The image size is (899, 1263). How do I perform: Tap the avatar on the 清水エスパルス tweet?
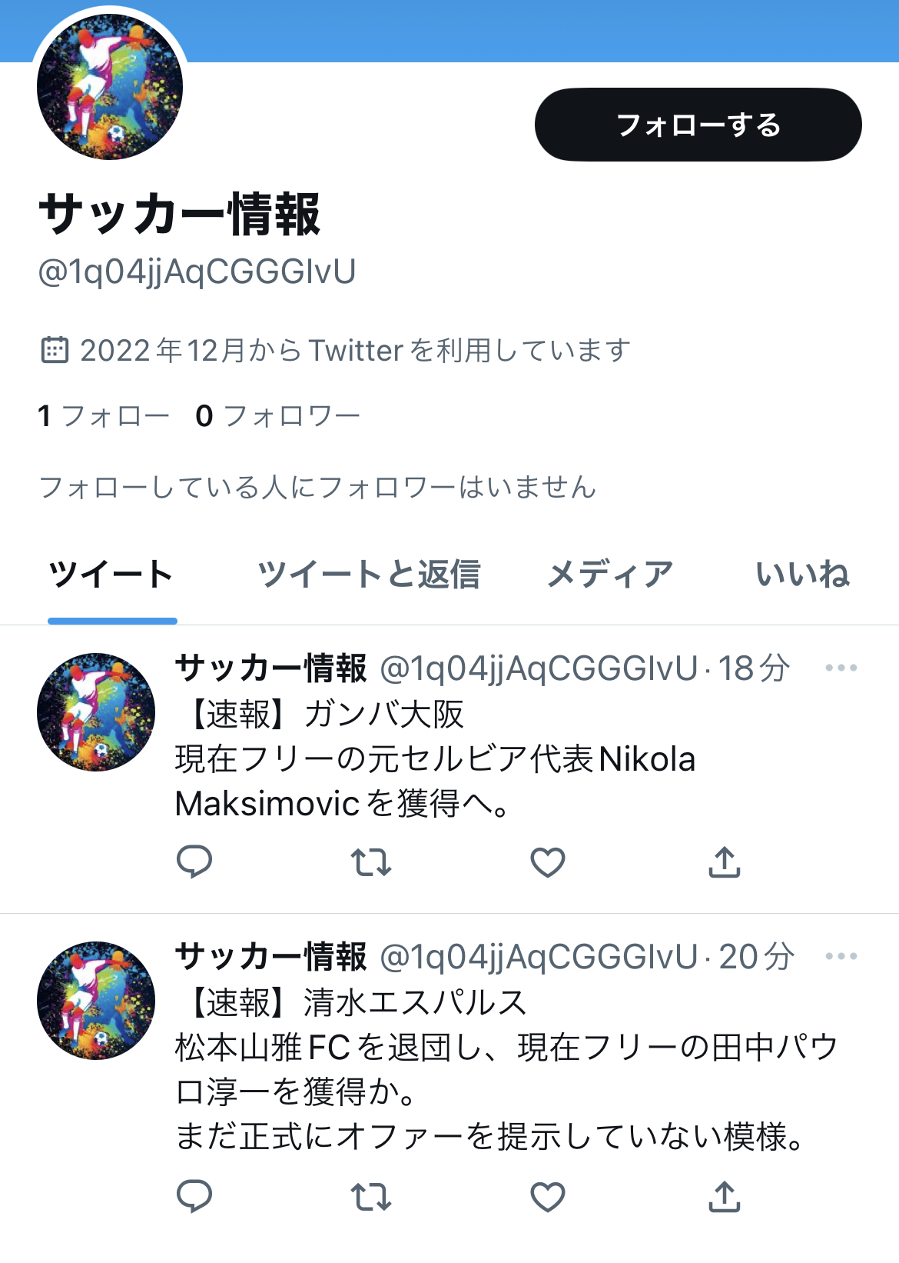pyautogui.click(x=96, y=1000)
